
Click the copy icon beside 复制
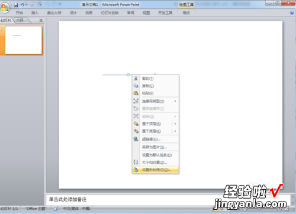136,86
